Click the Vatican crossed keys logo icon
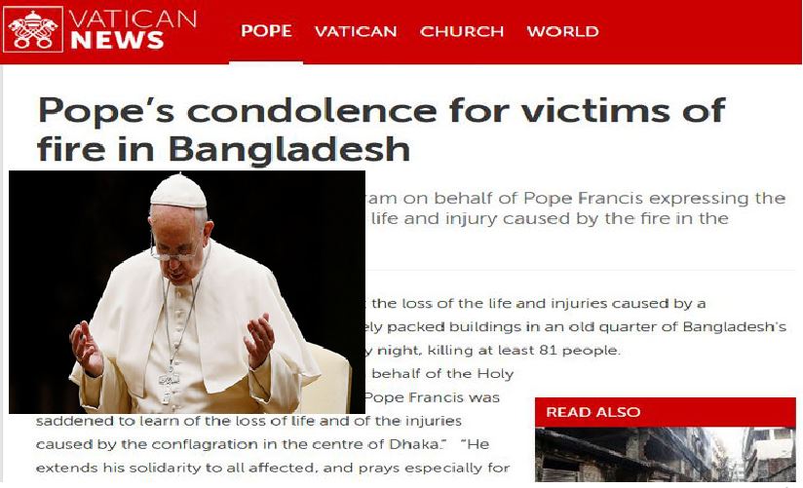 pos(33,28)
